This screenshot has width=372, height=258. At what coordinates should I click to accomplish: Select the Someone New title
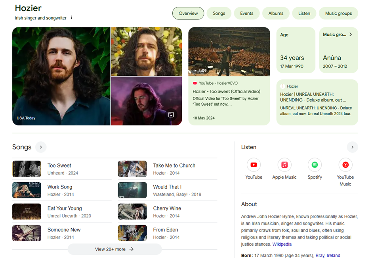(64, 230)
